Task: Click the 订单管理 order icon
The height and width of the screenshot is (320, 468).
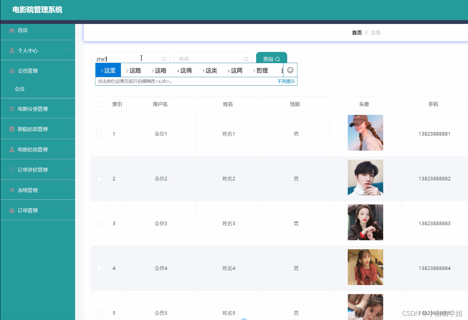Action: coord(12,210)
